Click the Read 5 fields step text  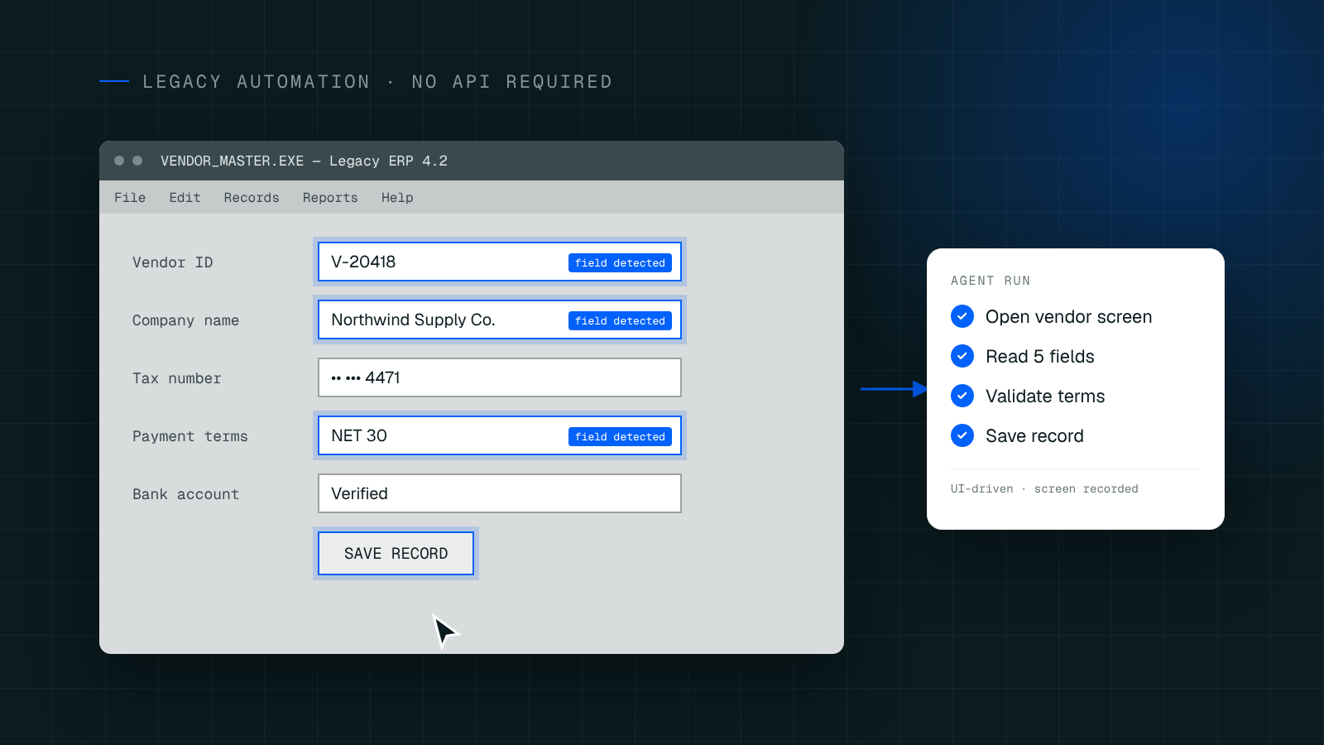coord(1039,357)
